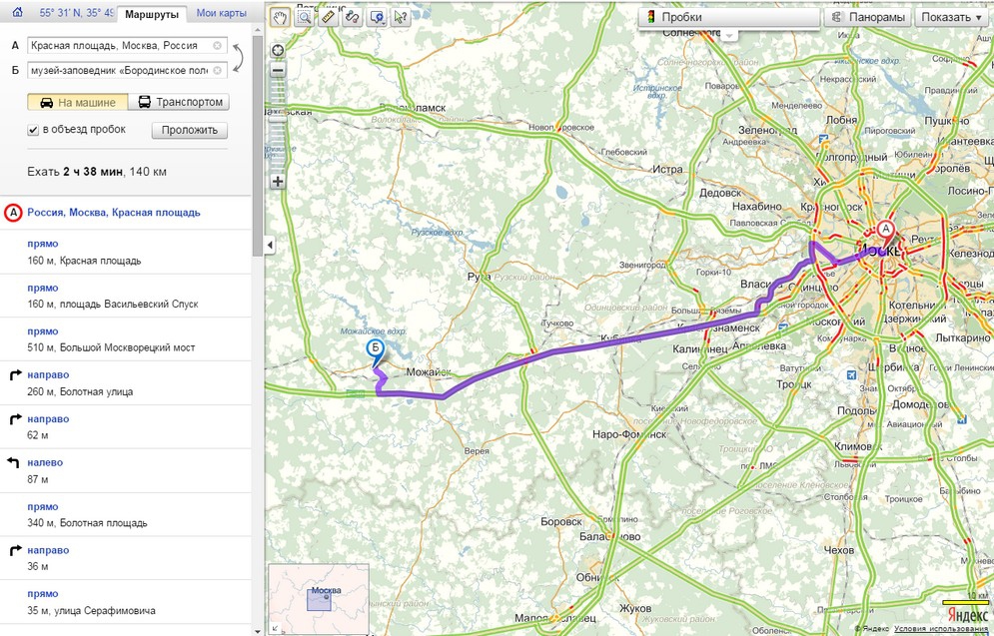
Task: Click the 'Ехать 2 ч 38 мин, 140 км' summary
Action: coord(97,172)
